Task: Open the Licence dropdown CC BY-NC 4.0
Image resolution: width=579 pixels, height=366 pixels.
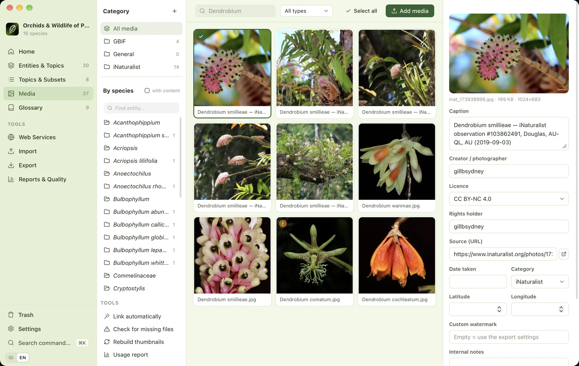Action: 508,199
